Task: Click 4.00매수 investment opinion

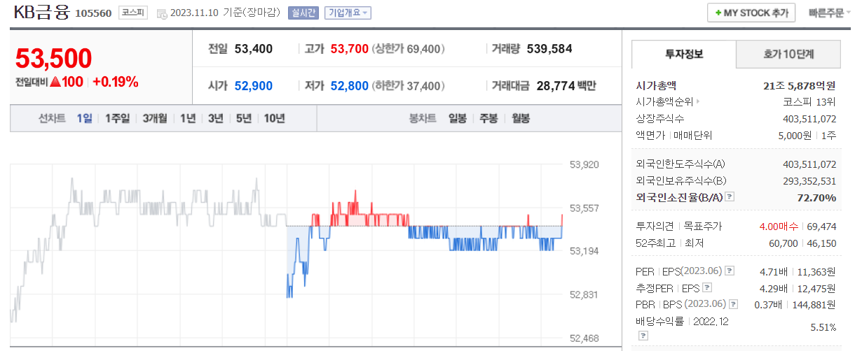Action: (x=779, y=227)
